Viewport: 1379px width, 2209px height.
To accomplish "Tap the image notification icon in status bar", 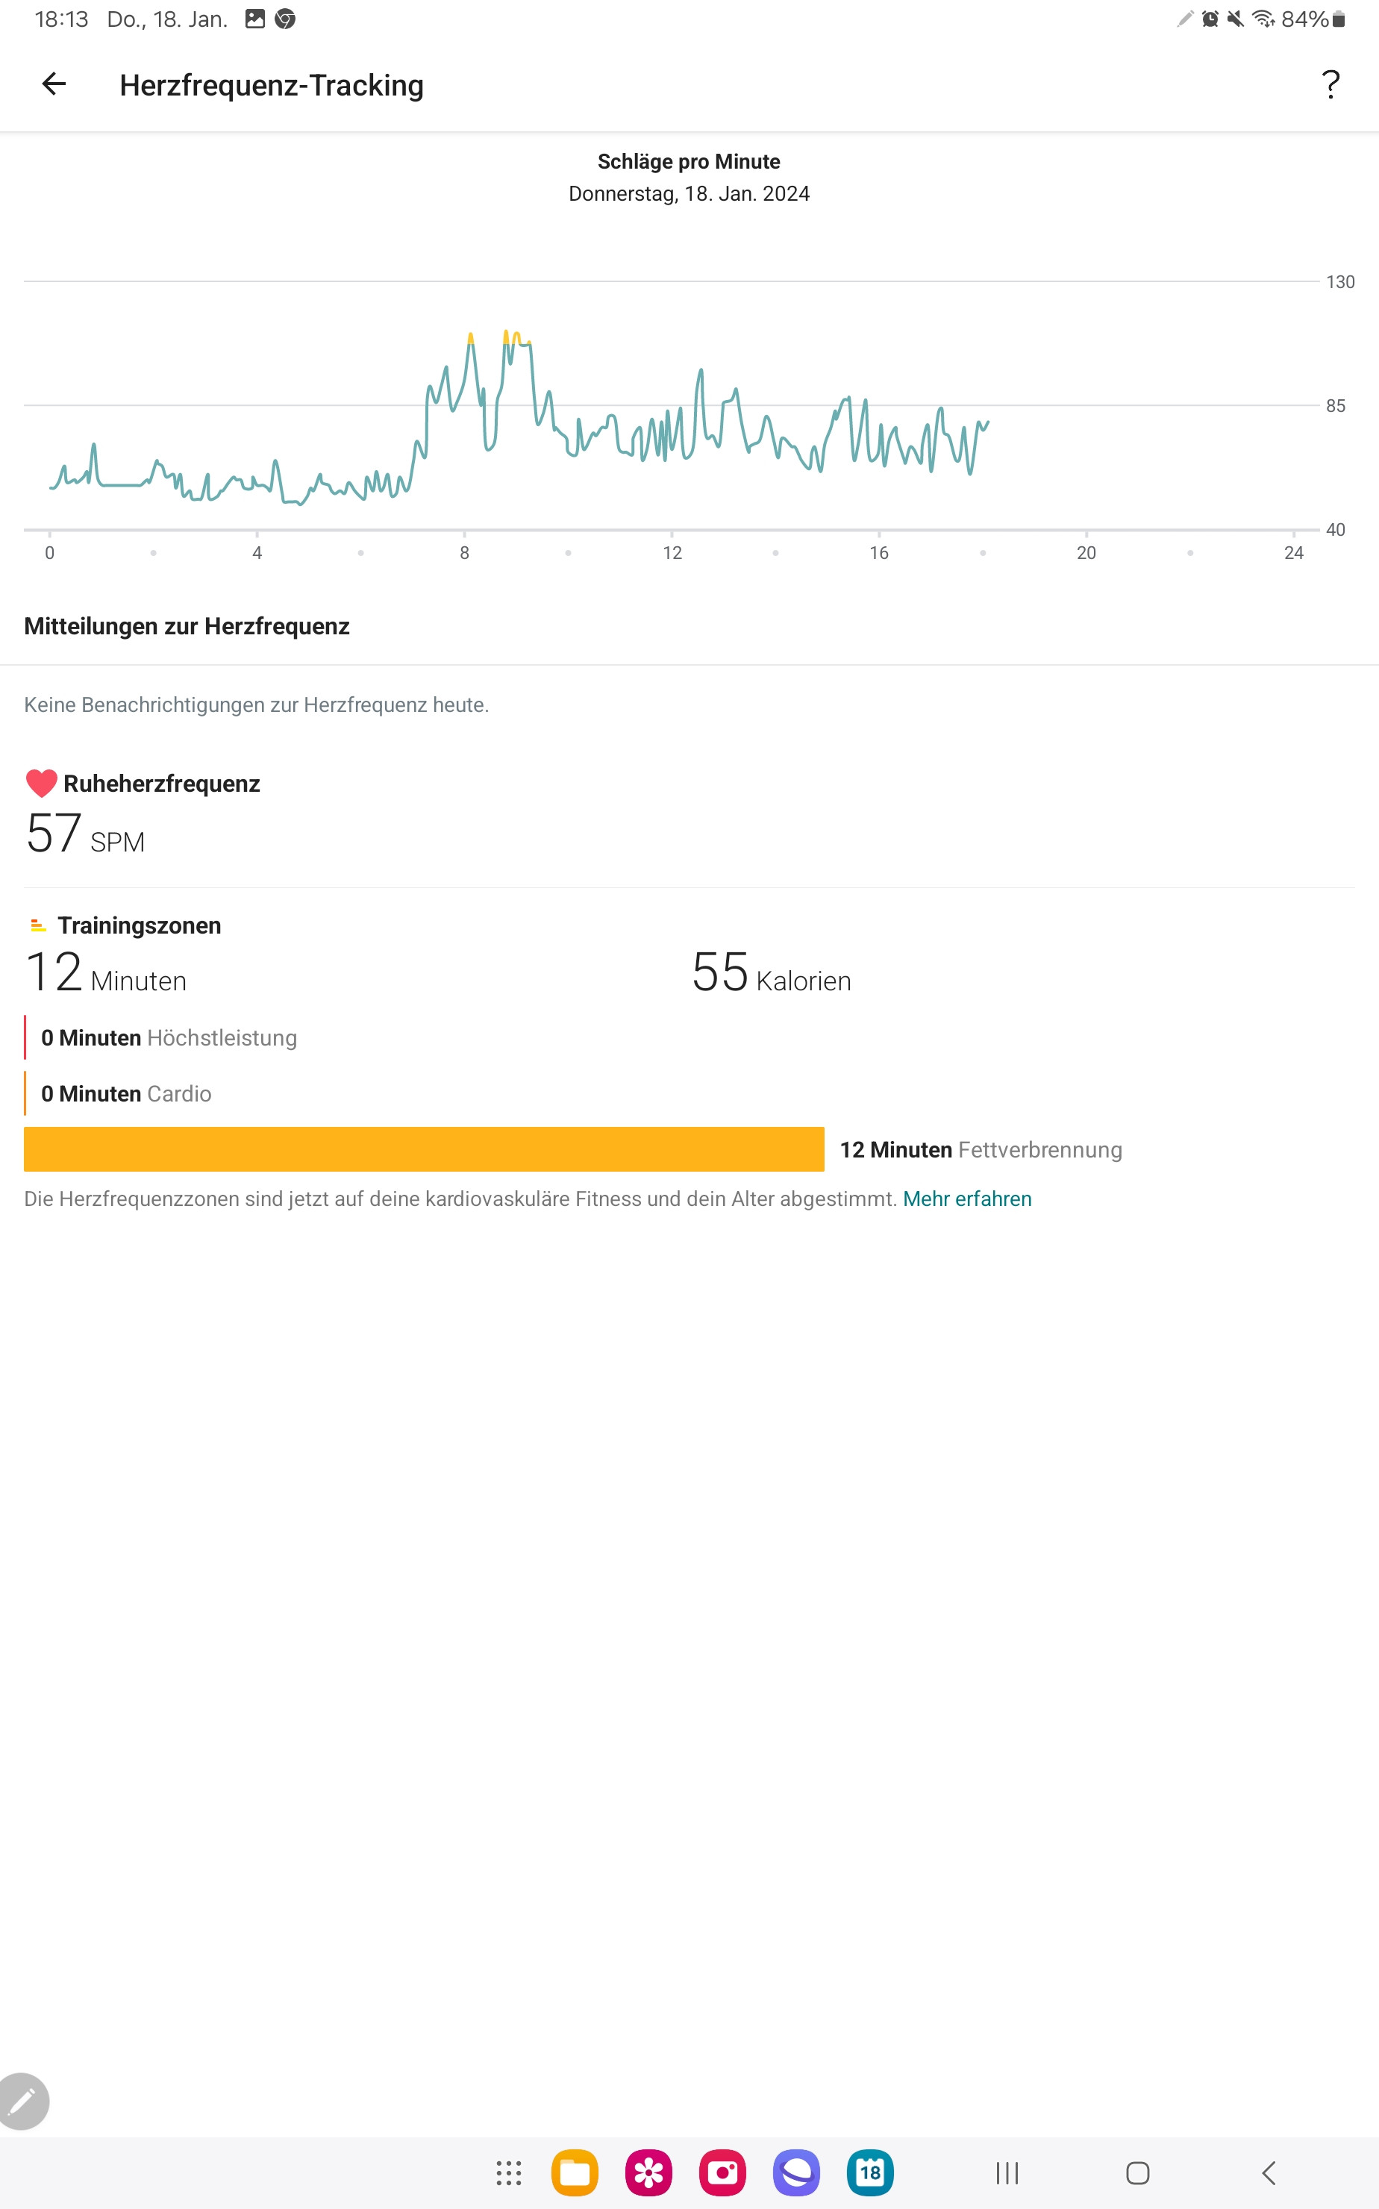I will 255,19.
